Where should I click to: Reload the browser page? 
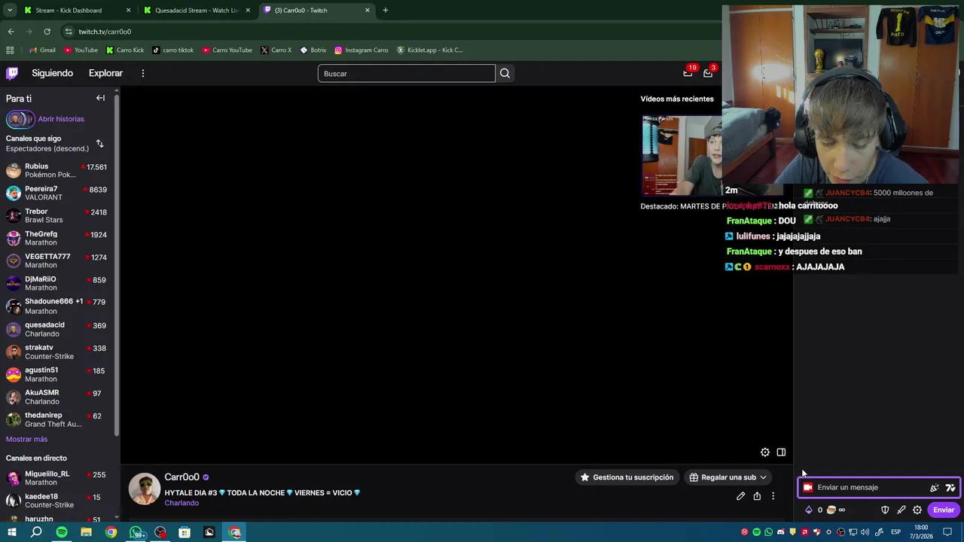[x=47, y=32]
